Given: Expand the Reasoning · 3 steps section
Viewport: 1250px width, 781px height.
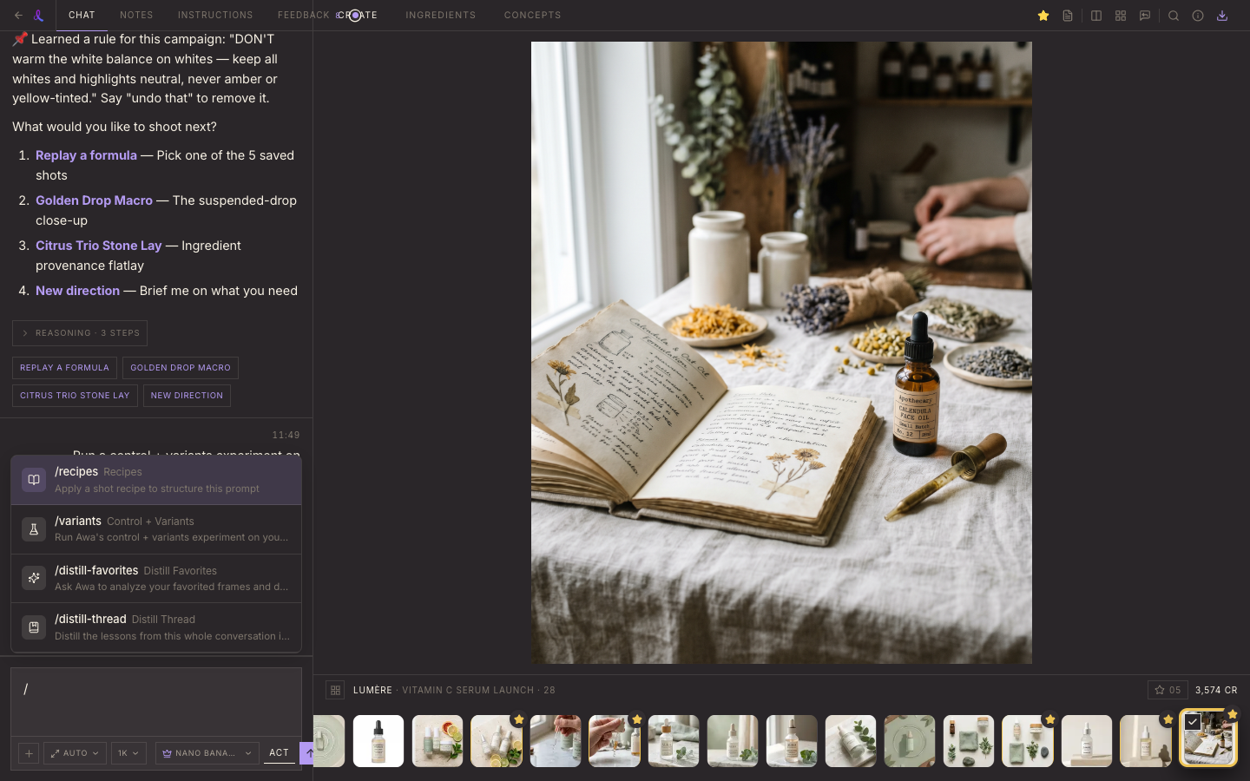Looking at the screenshot, I should pyautogui.click(x=80, y=333).
